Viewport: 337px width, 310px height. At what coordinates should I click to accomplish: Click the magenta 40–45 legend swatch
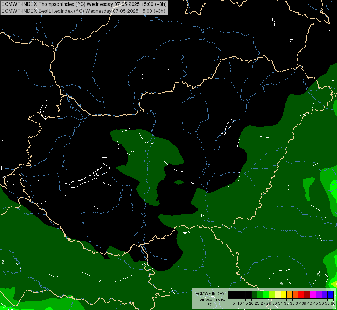point(313,295)
